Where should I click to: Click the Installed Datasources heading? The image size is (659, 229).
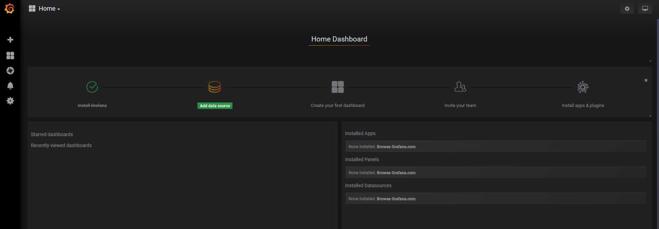[x=368, y=185]
